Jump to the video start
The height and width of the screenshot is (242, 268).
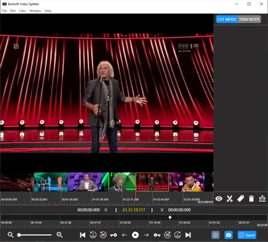coord(82,235)
